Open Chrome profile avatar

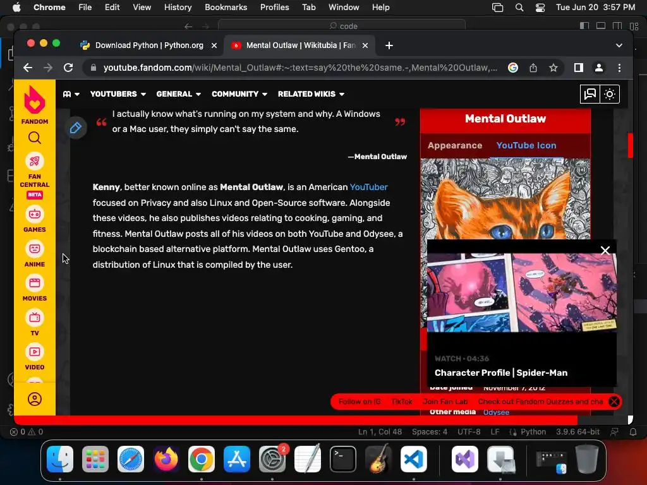pos(599,68)
